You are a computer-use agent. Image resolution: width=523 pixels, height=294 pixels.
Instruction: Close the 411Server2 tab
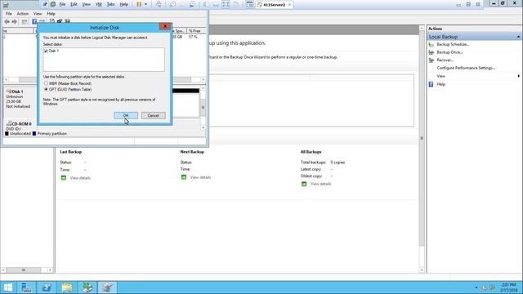click(289, 5)
